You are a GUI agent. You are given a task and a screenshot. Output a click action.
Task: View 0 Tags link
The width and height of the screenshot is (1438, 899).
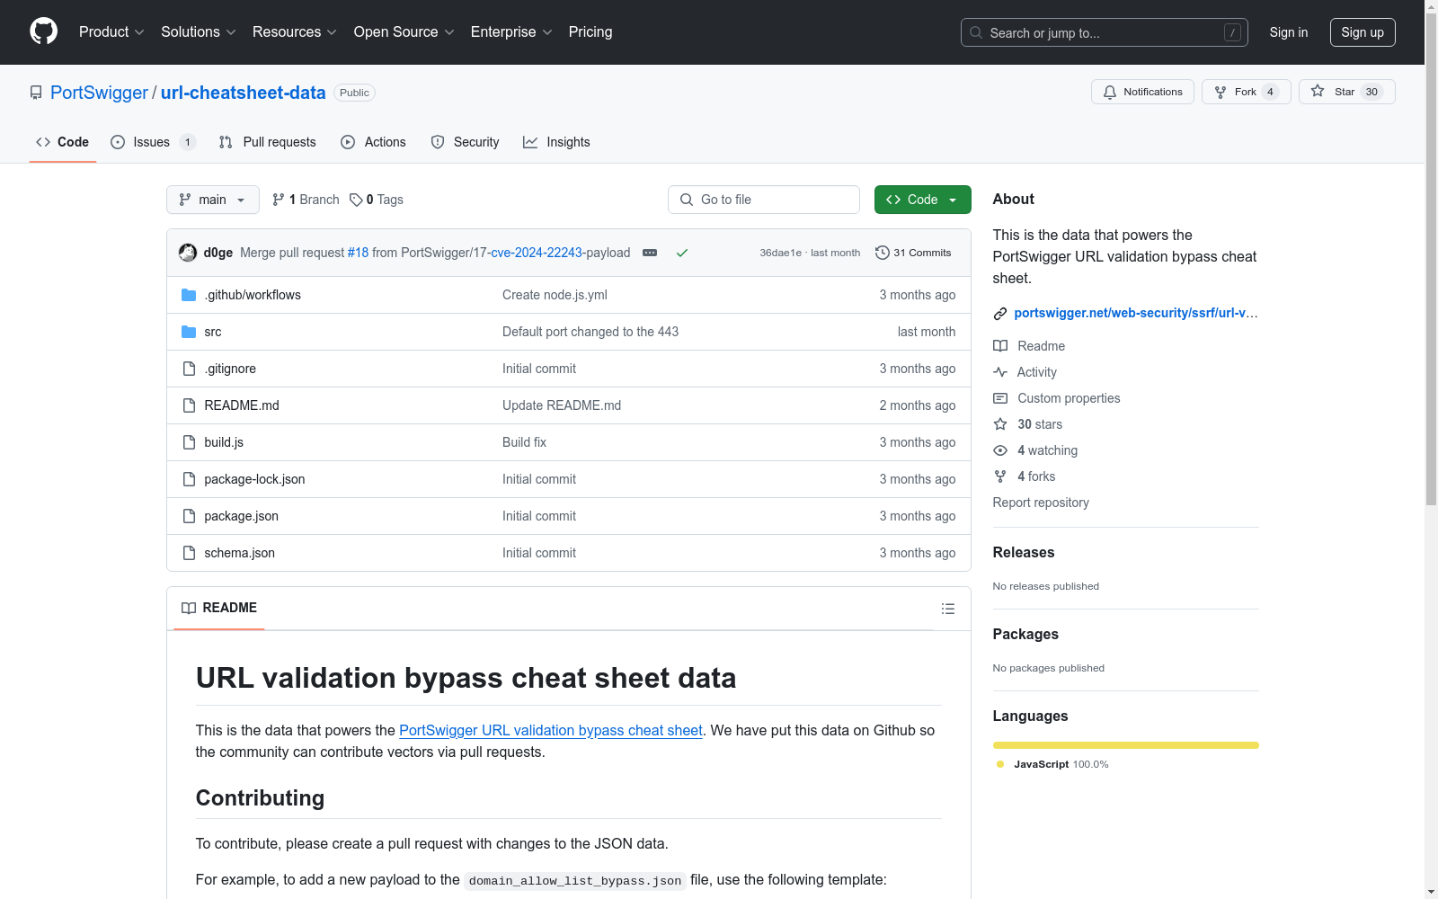click(377, 200)
